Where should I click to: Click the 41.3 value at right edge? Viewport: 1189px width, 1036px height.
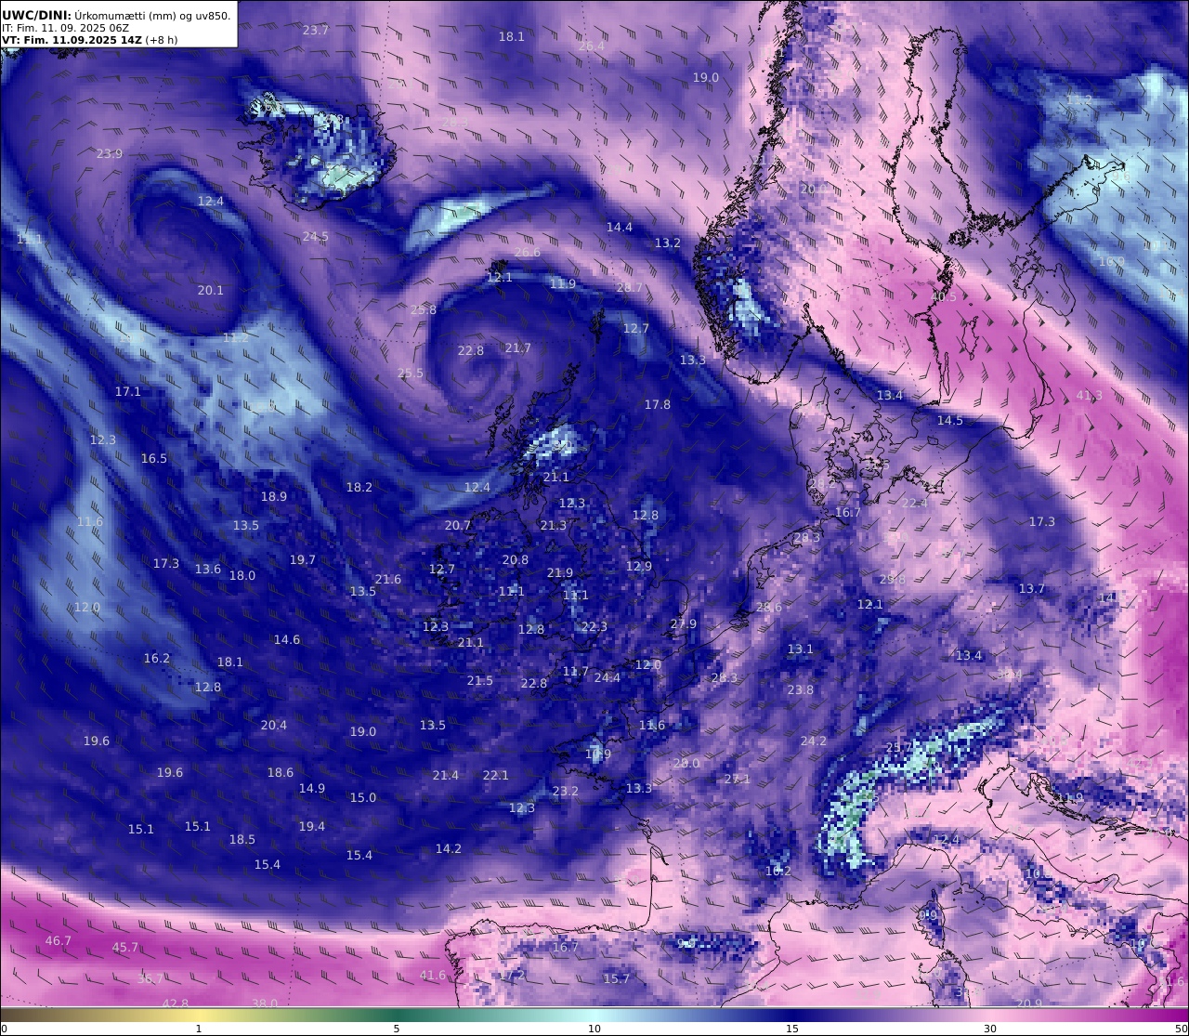(1090, 395)
